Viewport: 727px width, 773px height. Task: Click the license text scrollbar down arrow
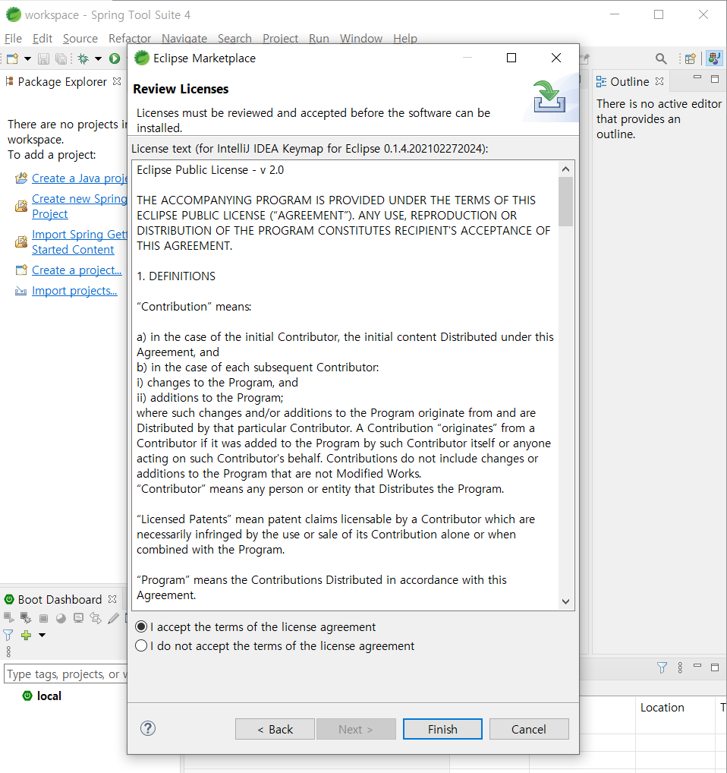(565, 601)
